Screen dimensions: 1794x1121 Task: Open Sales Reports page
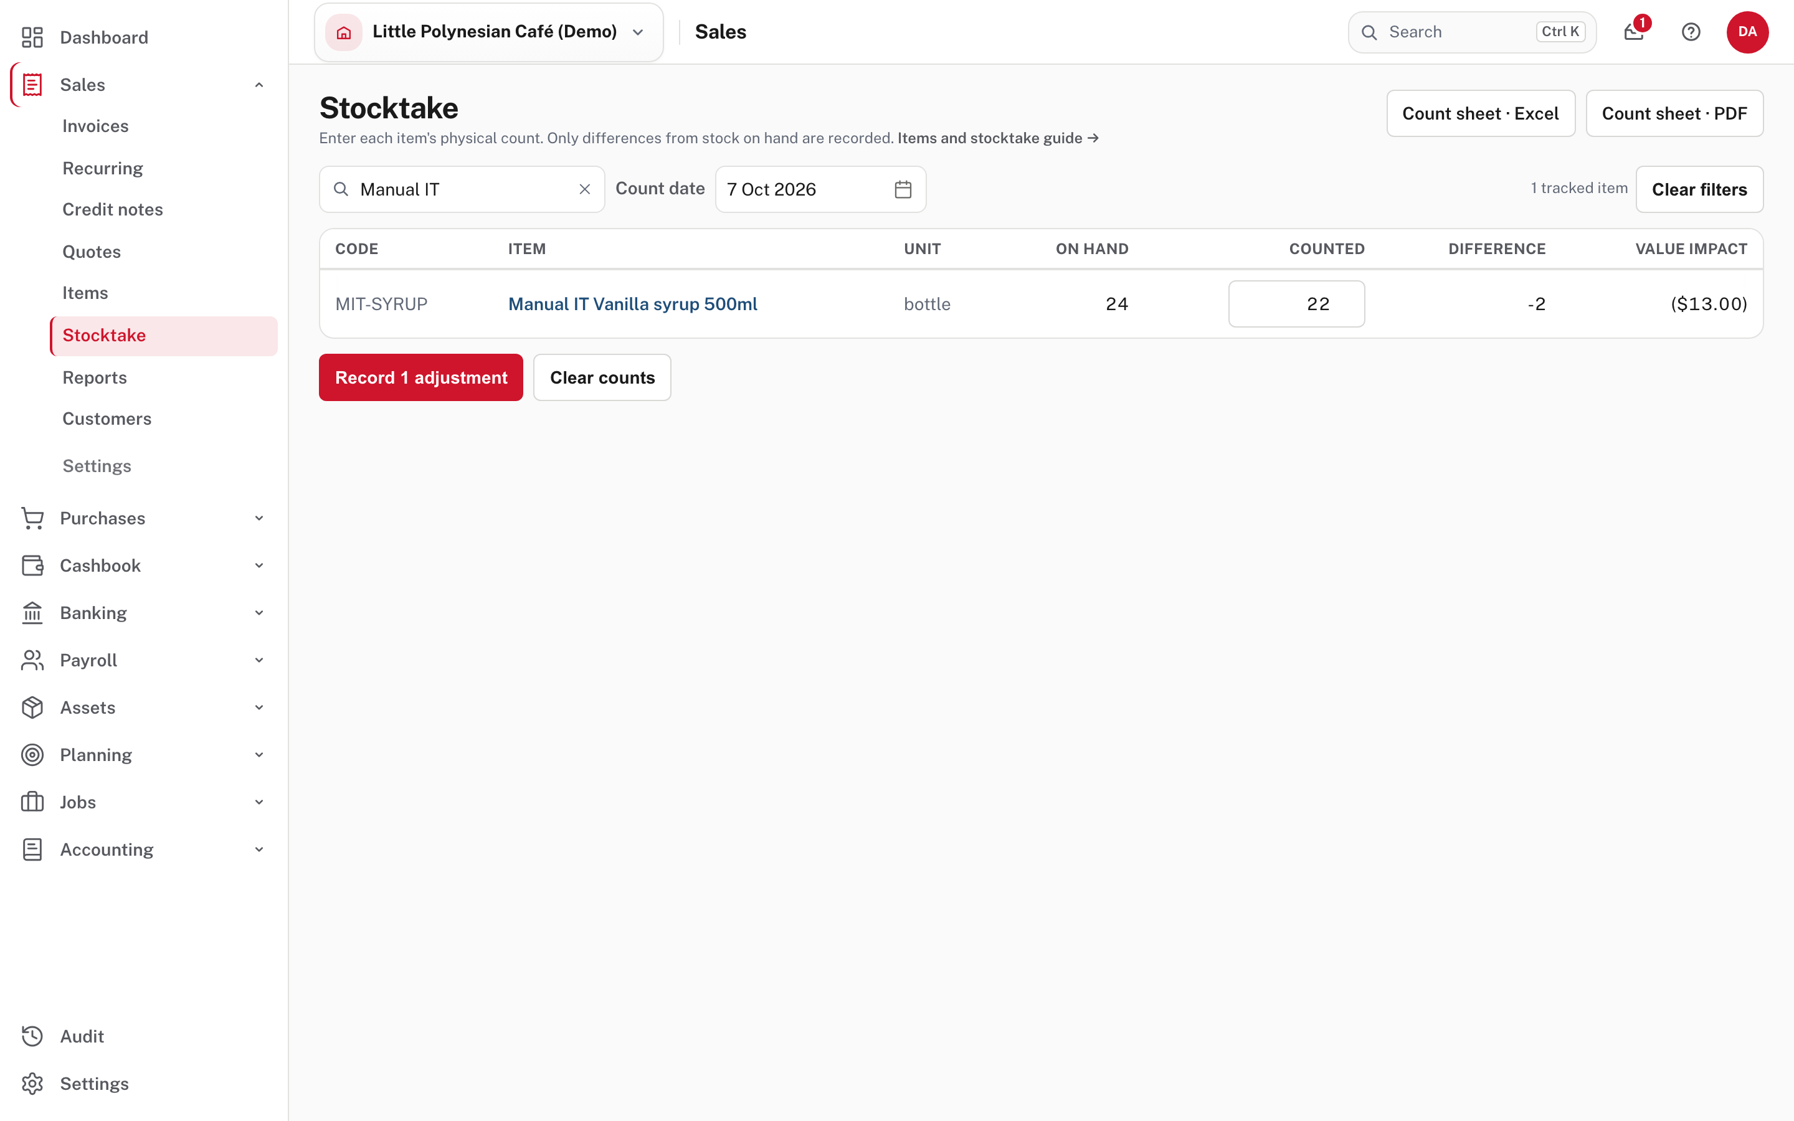(95, 377)
